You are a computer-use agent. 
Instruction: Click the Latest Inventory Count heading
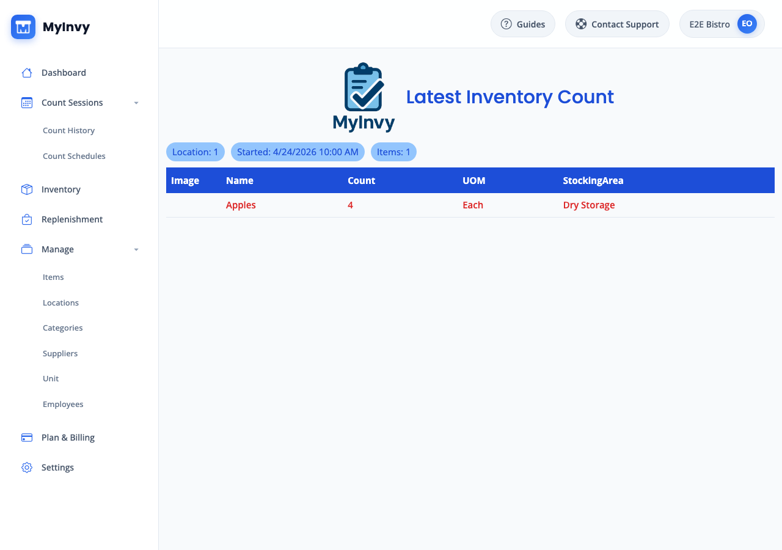click(510, 97)
